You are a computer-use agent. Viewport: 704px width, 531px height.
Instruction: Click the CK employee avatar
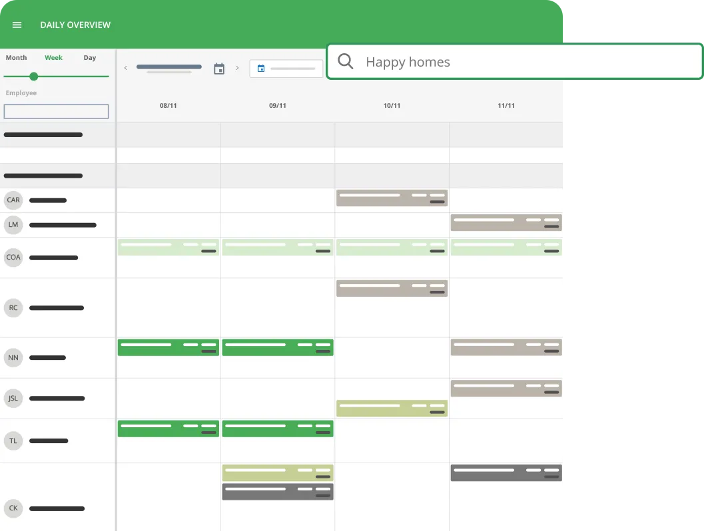click(x=13, y=508)
